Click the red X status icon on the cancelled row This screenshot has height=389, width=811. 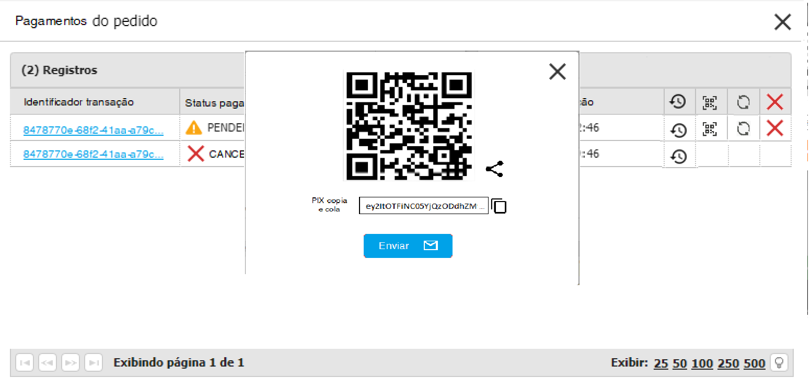pos(195,154)
